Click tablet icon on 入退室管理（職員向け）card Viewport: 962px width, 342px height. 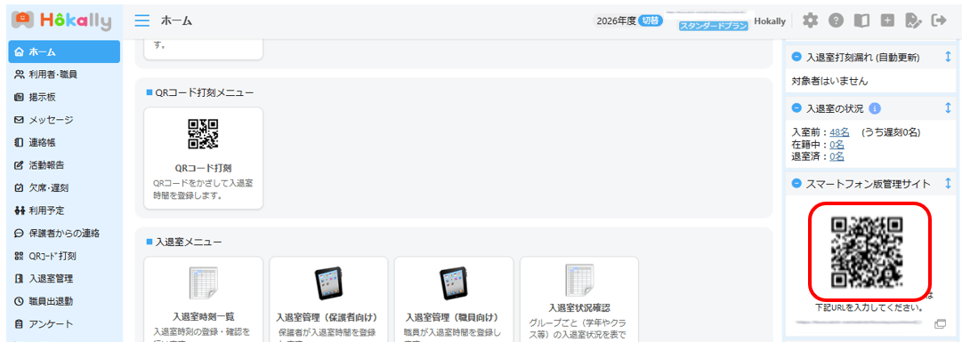click(454, 284)
